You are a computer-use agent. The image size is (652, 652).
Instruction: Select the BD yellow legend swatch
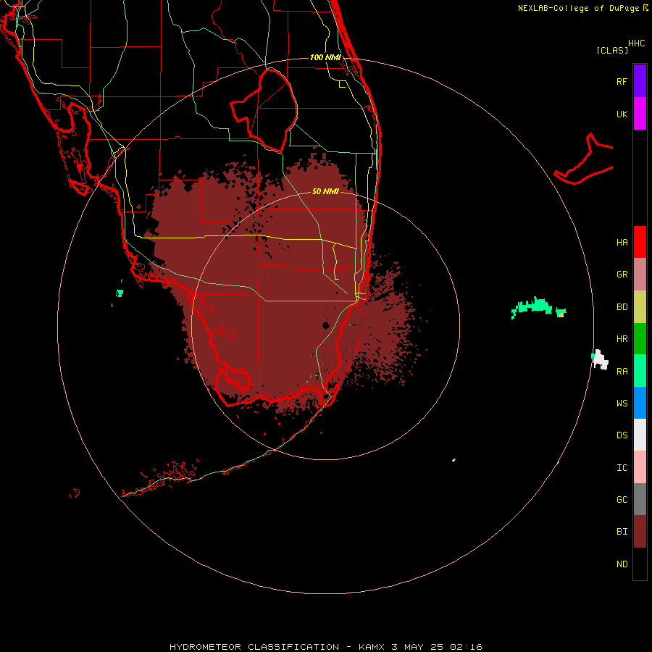640,307
